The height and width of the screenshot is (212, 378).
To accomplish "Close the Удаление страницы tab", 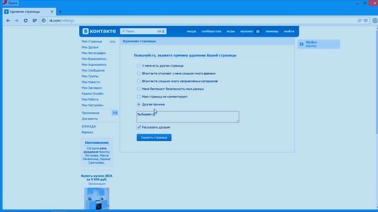I will tap(52, 12).
